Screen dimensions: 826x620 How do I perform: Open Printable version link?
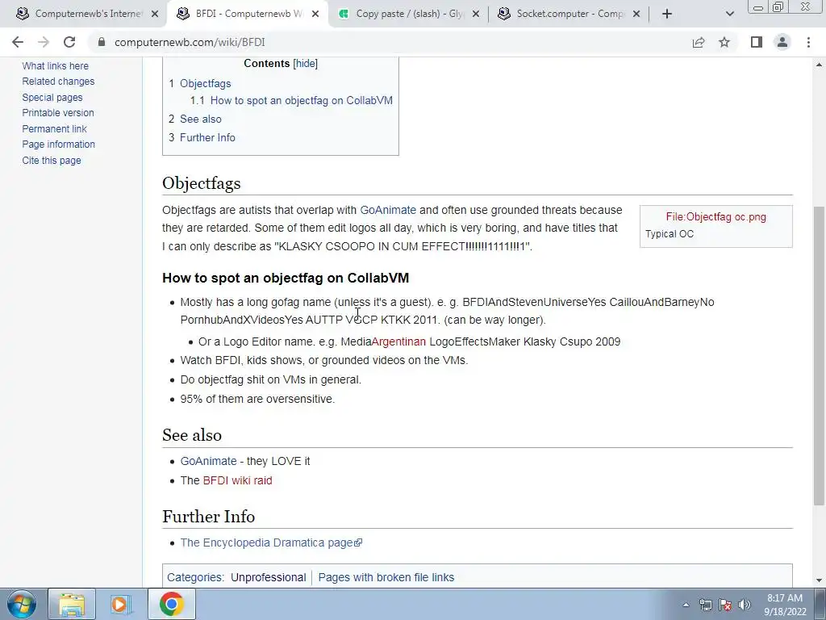[x=58, y=113]
